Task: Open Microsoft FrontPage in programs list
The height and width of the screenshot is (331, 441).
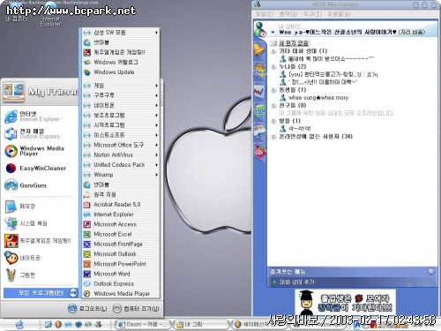Action: tap(121, 244)
